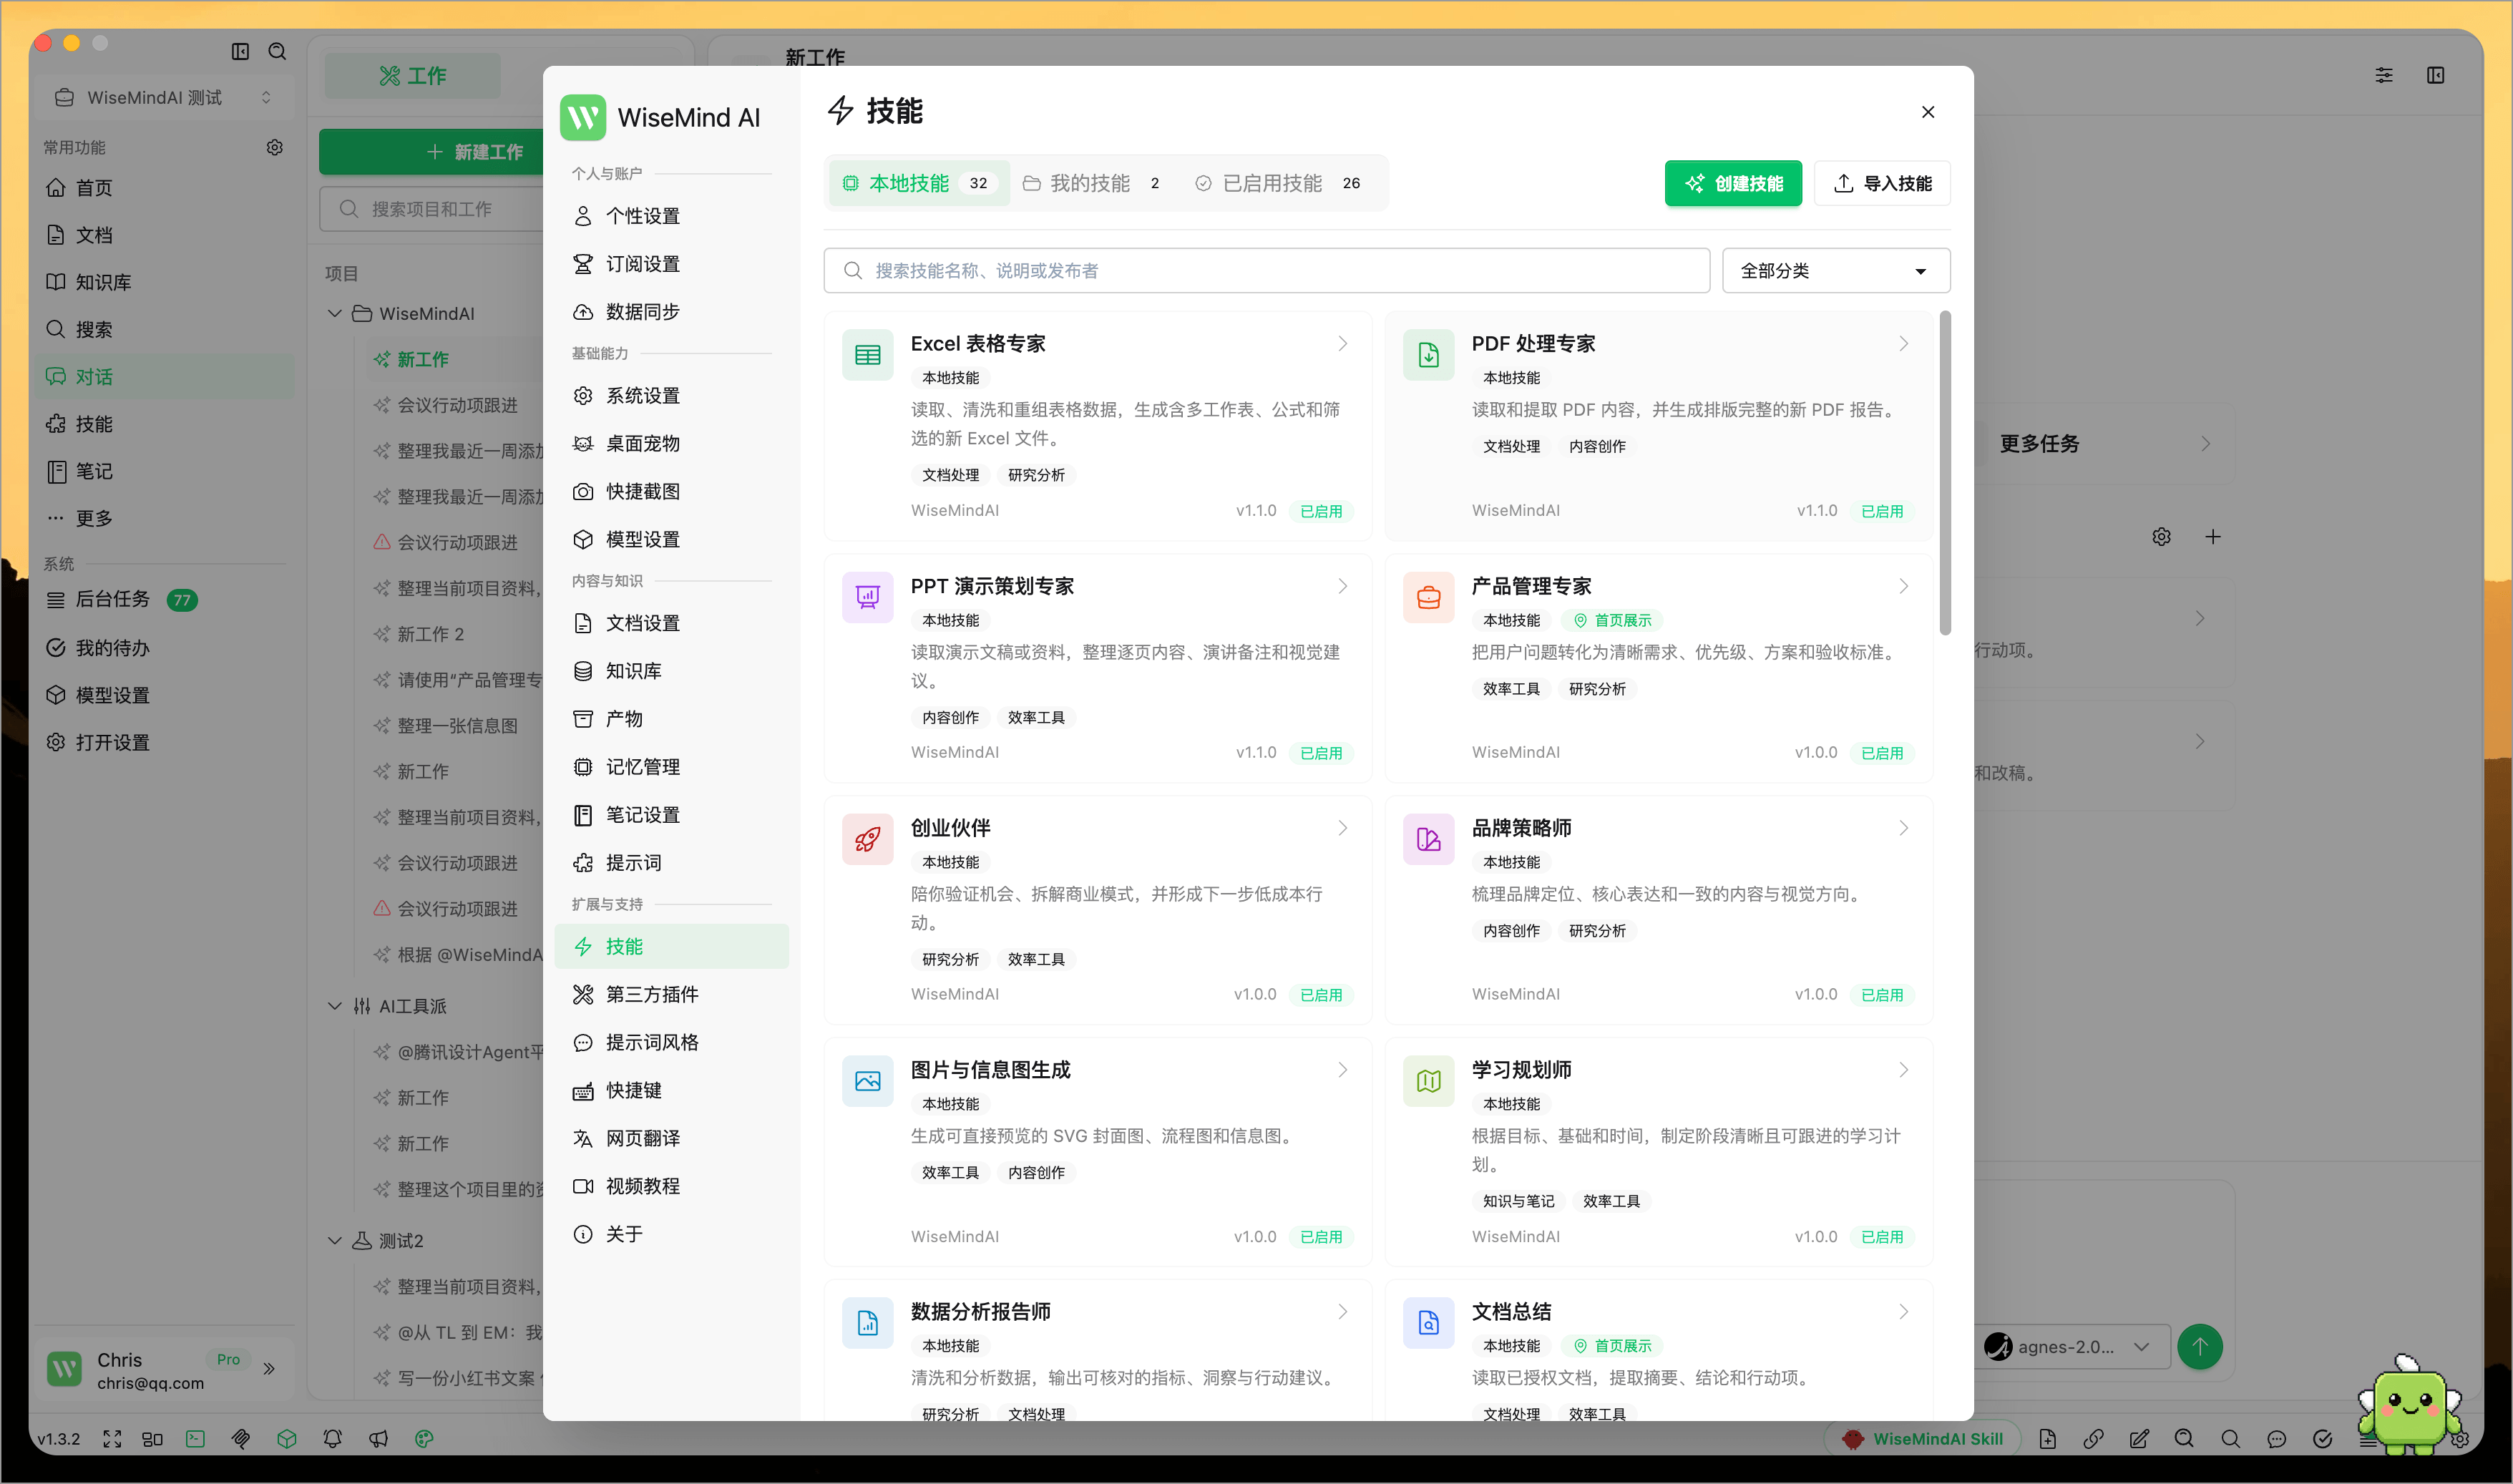The image size is (2513, 1484).
Task: Click 已启用 badge on Excel 表格专家 card
Action: (x=1320, y=511)
